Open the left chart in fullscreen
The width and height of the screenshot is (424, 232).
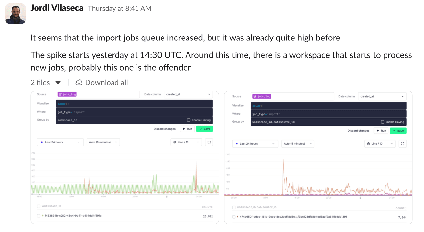[209, 142]
